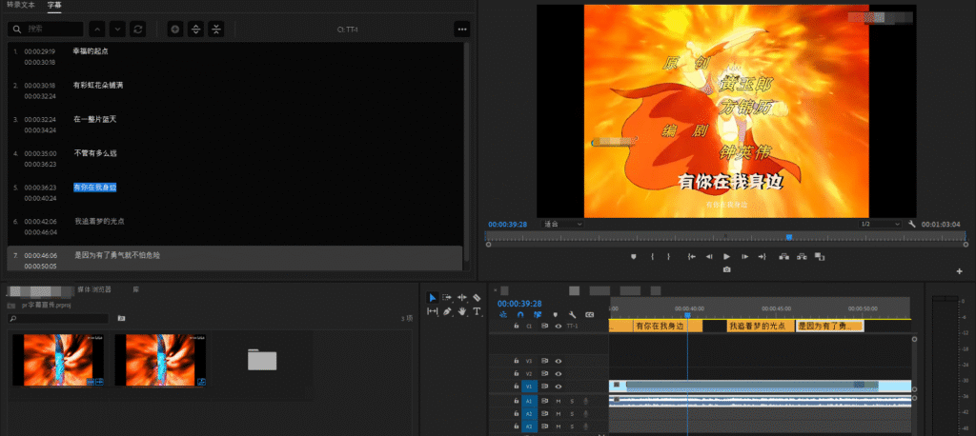Click the Program Monitor playhead on scrub bar

click(788, 237)
